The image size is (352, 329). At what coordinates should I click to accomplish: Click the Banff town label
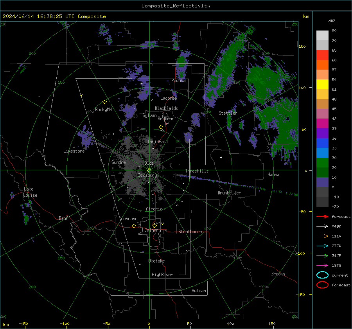65,218
